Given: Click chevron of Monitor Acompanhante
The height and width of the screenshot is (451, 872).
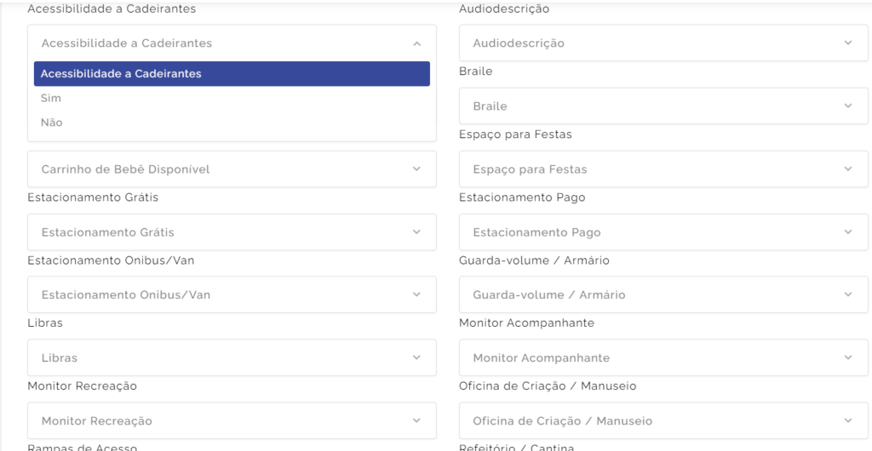Looking at the screenshot, I should tap(848, 357).
